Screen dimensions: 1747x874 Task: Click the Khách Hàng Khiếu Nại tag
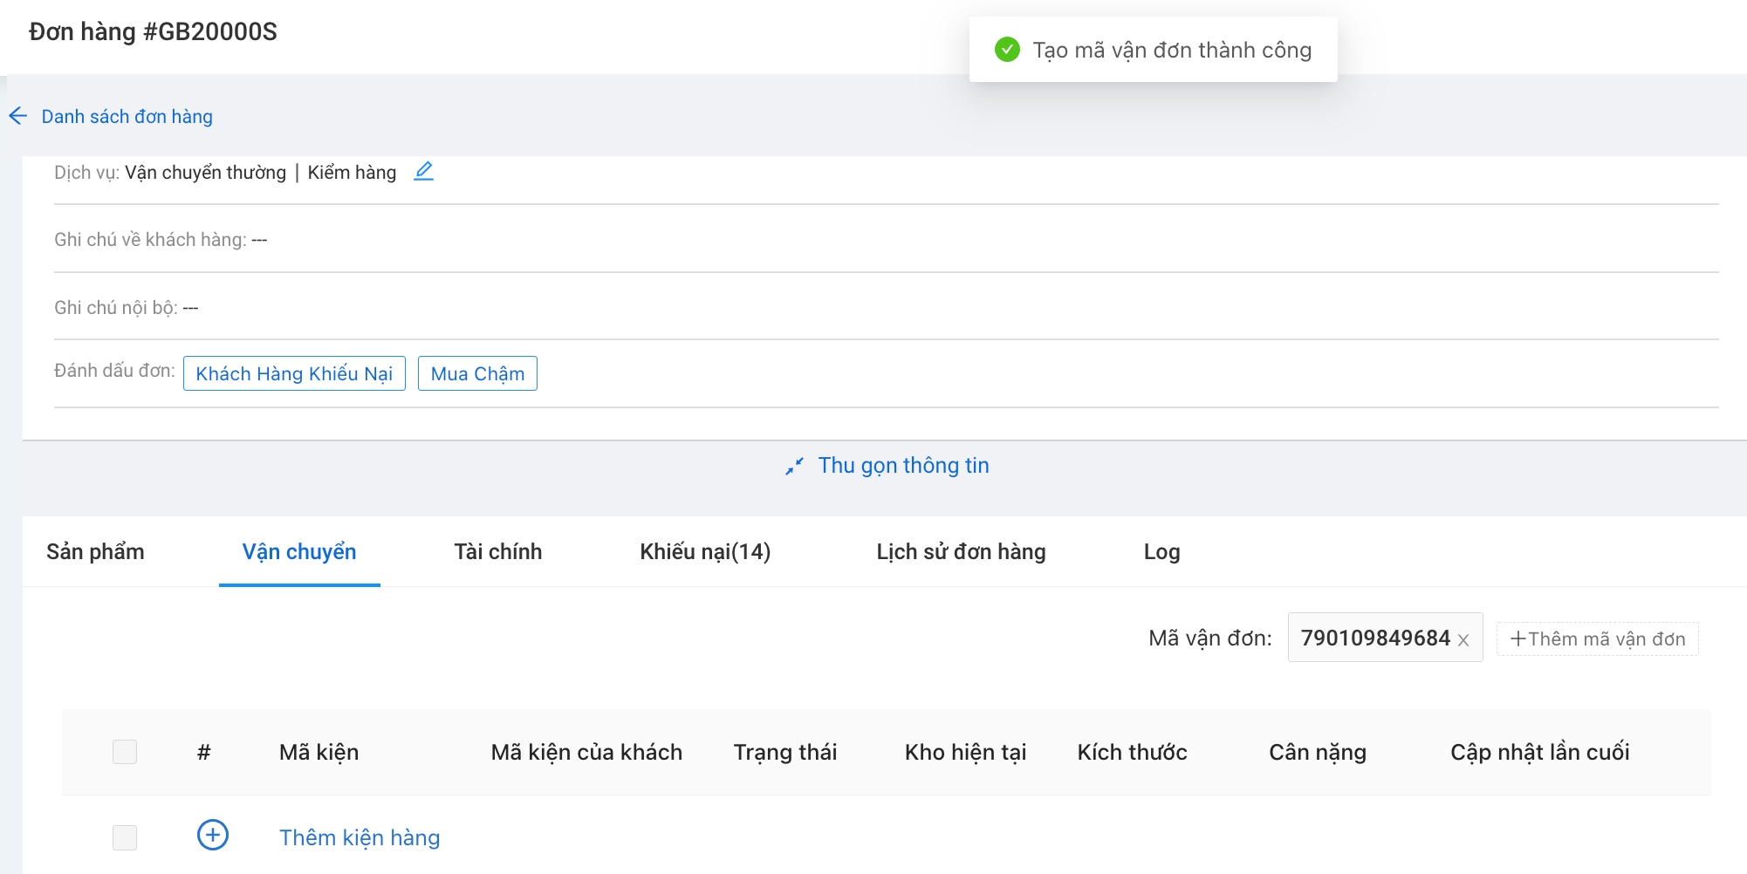(294, 374)
